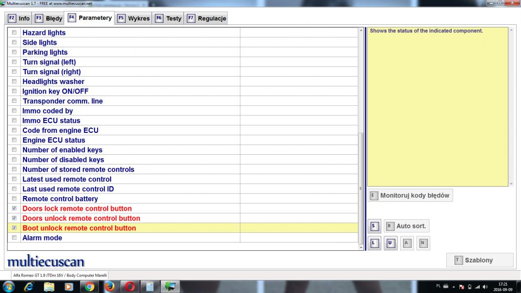Open the Szablony templates button
Image resolution: width=521 pixels, height=293 pixels.
(x=479, y=260)
